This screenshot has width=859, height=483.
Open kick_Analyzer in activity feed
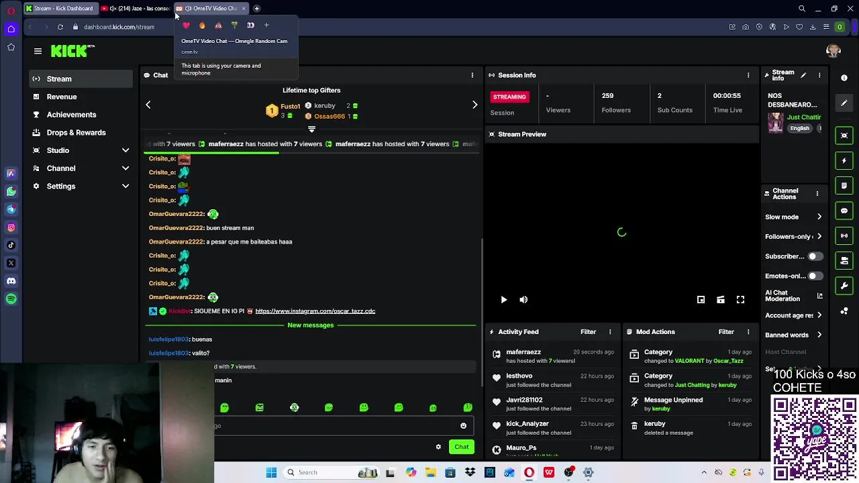(527, 424)
